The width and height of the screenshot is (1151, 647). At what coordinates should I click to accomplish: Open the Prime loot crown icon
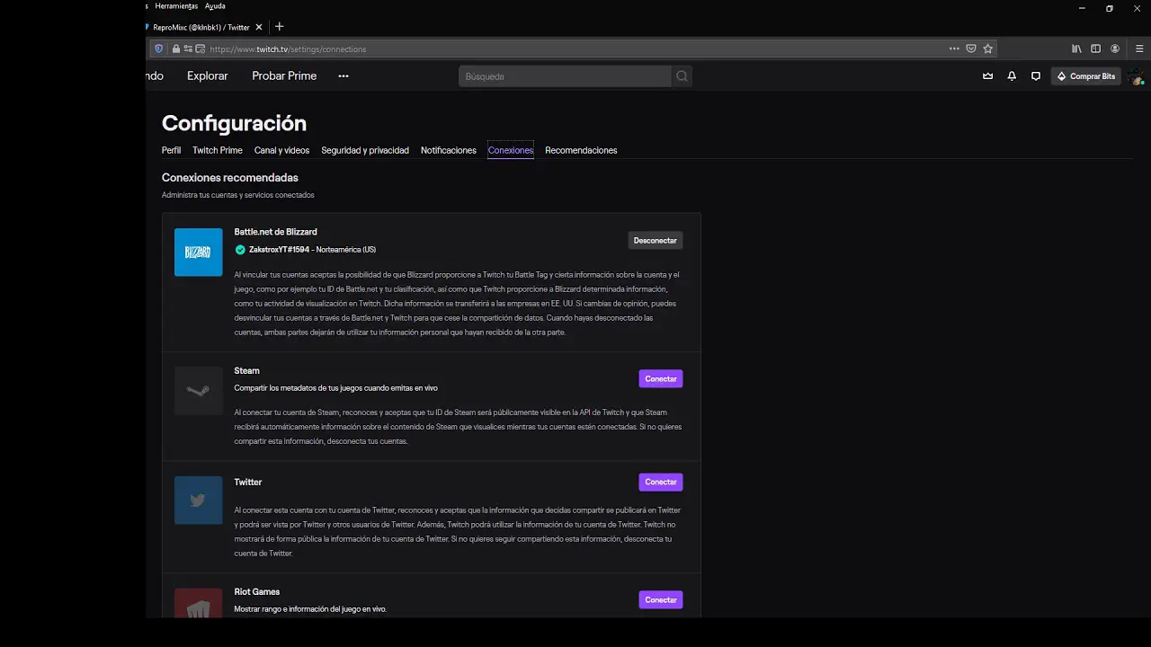point(987,76)
